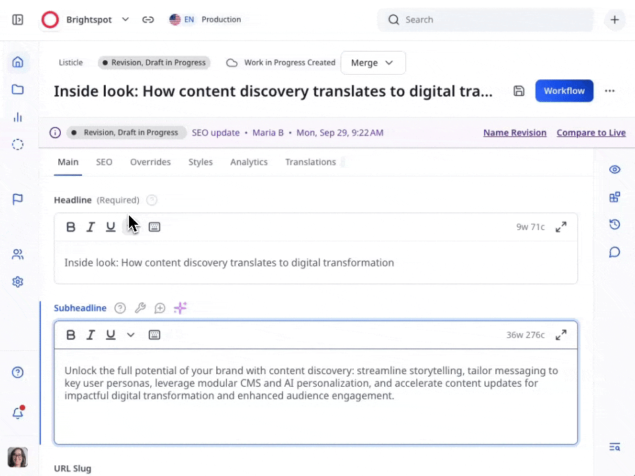Viewport: 635px width, 476px height.
Task: Click the flag icon in left sidebar
Action: pyautogui.click(x=18, y=199)
